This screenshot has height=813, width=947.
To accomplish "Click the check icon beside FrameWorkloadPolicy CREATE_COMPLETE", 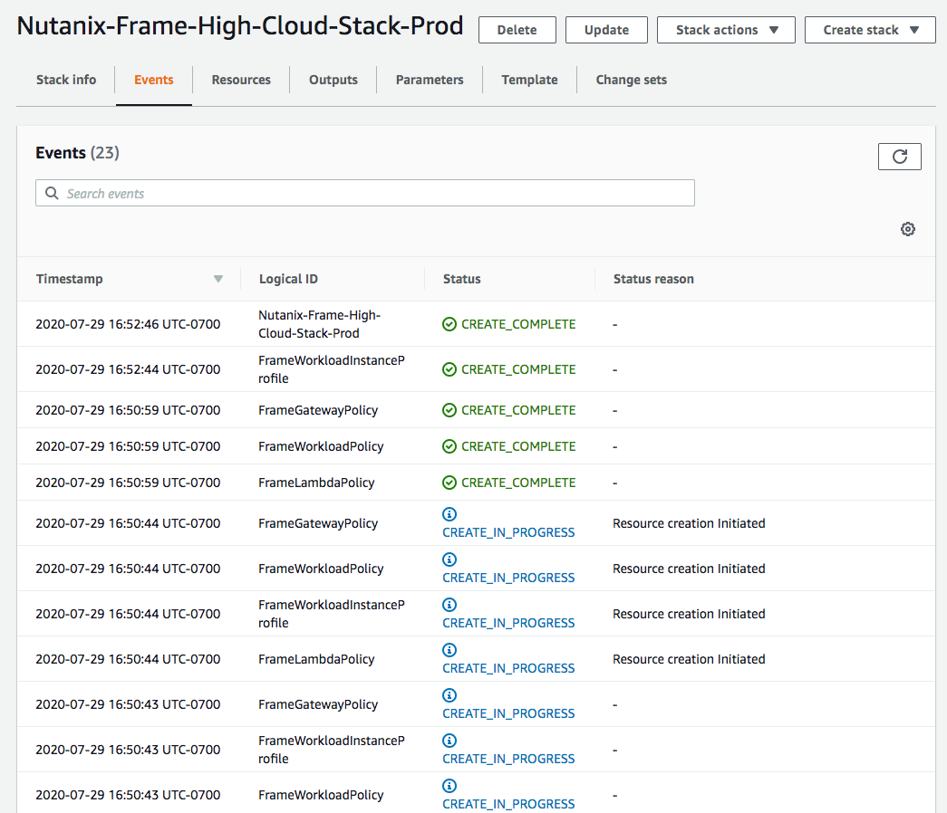I will [x=449, y=445].
